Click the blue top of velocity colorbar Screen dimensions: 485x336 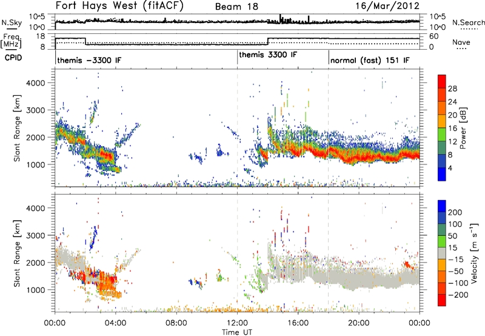click(442, 206)
